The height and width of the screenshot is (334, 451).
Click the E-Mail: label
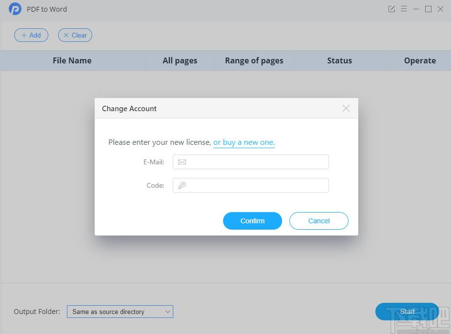pos(154,162)
